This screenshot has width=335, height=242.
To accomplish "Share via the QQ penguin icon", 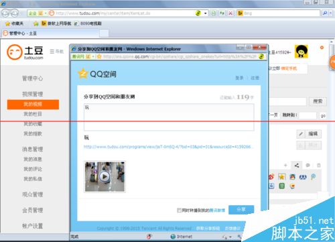I will click(x=292, y=177).
